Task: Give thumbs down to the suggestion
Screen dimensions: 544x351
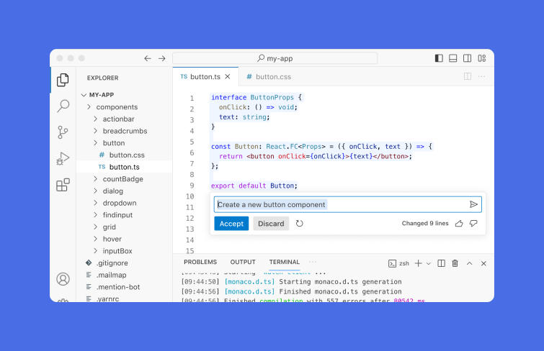Action: (473, 224)
